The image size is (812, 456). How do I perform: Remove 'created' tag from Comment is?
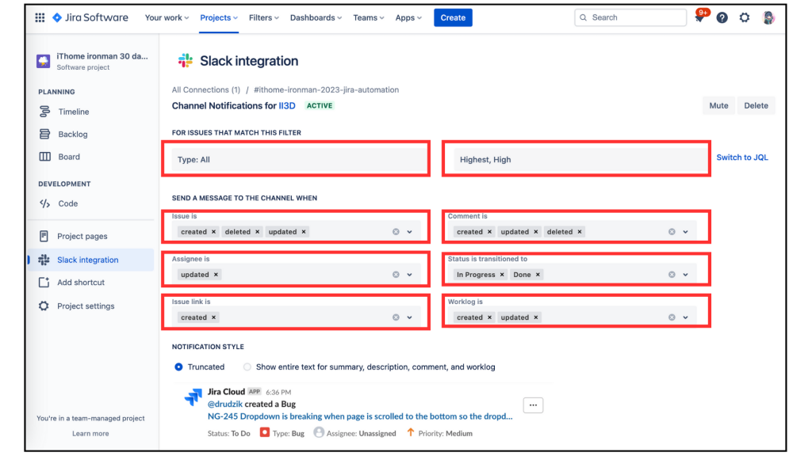point(489,232)
